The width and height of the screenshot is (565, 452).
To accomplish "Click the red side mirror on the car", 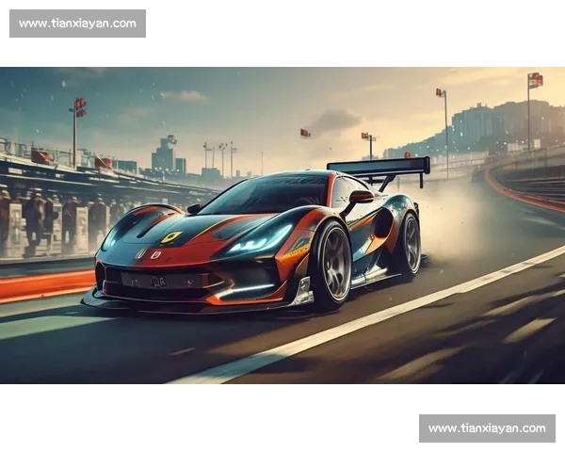I will click(361, 198).
